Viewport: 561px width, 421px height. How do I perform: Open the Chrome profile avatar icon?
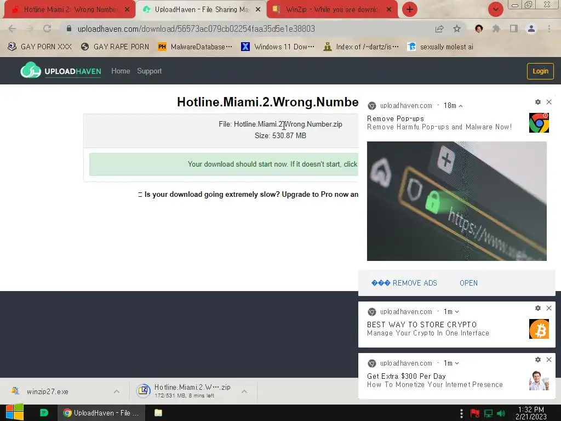tap(531, 29)
